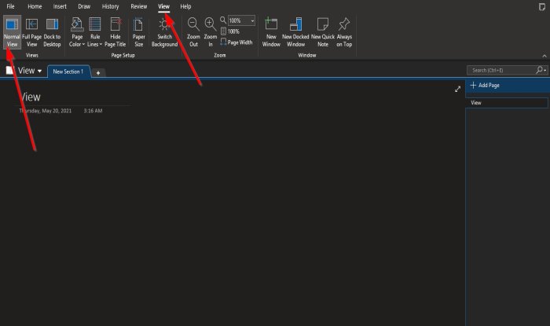Open the zoom percentage dropdown

click(252, 20)
